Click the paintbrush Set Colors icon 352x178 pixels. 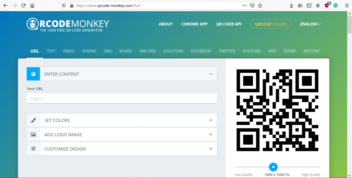tap(33, 120)
